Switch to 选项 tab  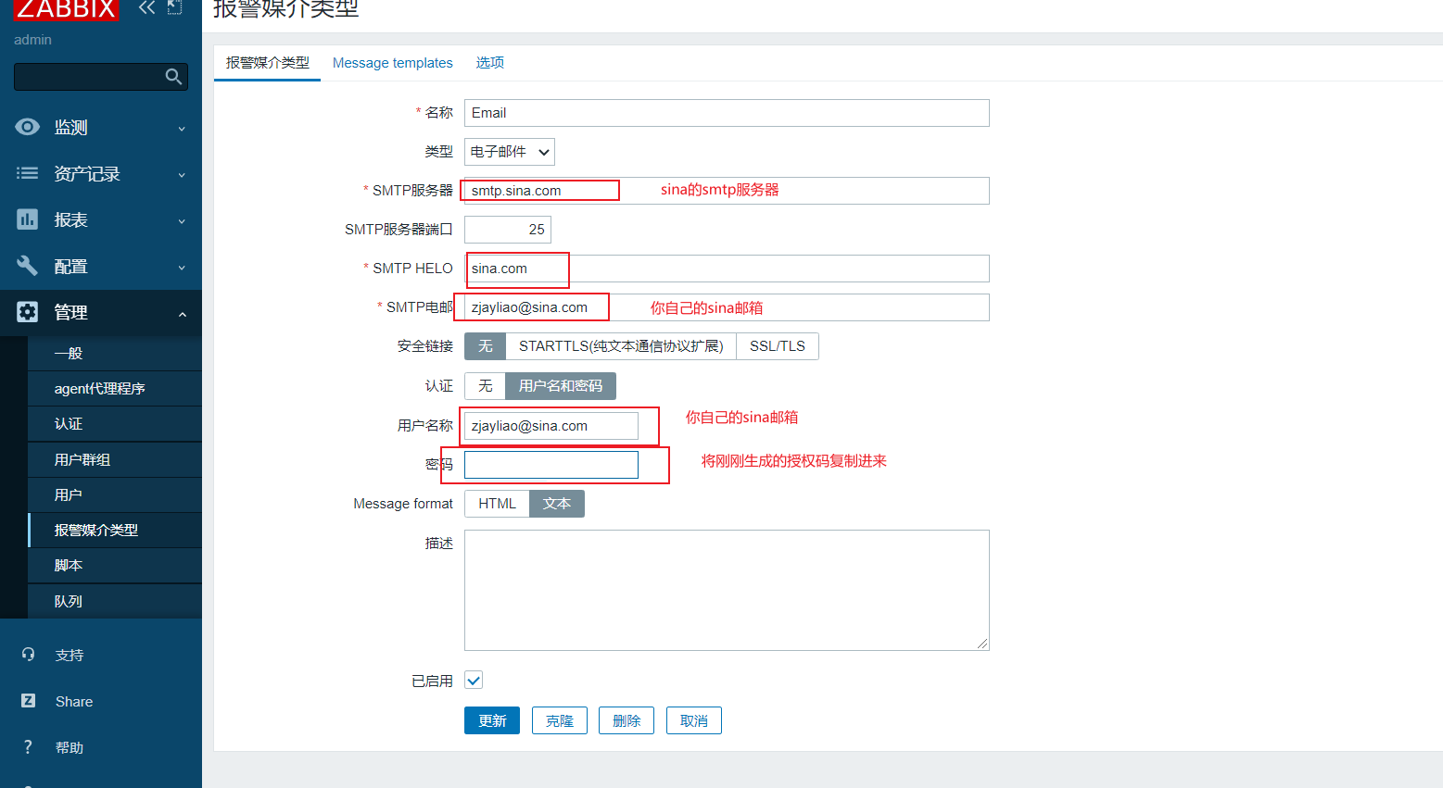pos(490,63)
